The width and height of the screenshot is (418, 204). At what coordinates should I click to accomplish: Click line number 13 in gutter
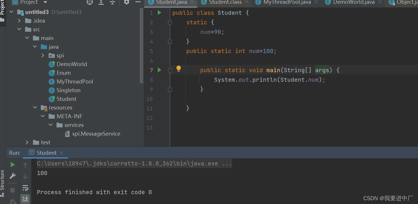pos(150,128)
